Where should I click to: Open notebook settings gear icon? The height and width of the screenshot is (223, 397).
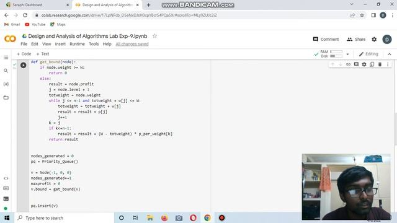coord(374,39)
